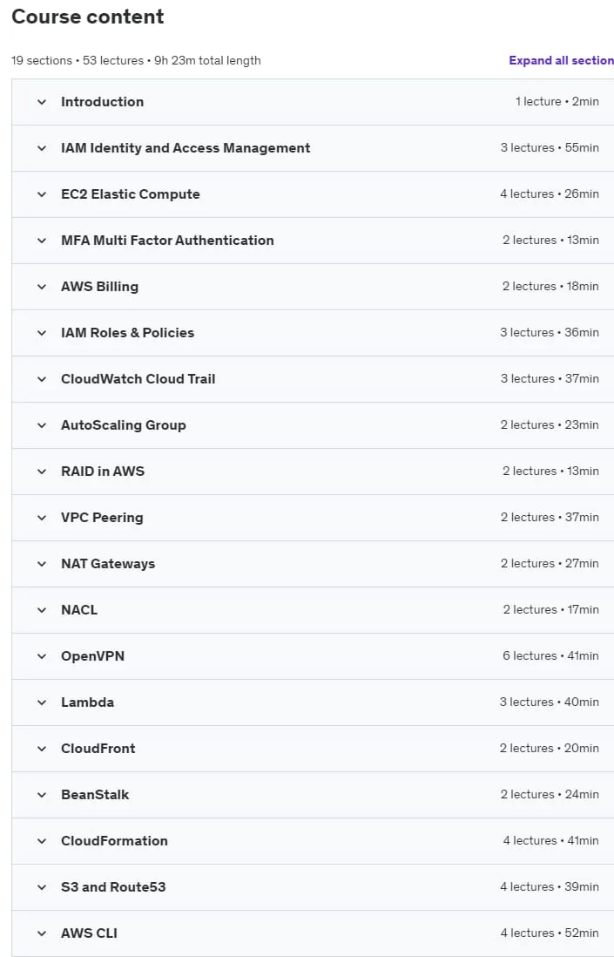Click chevron icon next to IAM Roles & Policies
614x957 pixels.
42,333
